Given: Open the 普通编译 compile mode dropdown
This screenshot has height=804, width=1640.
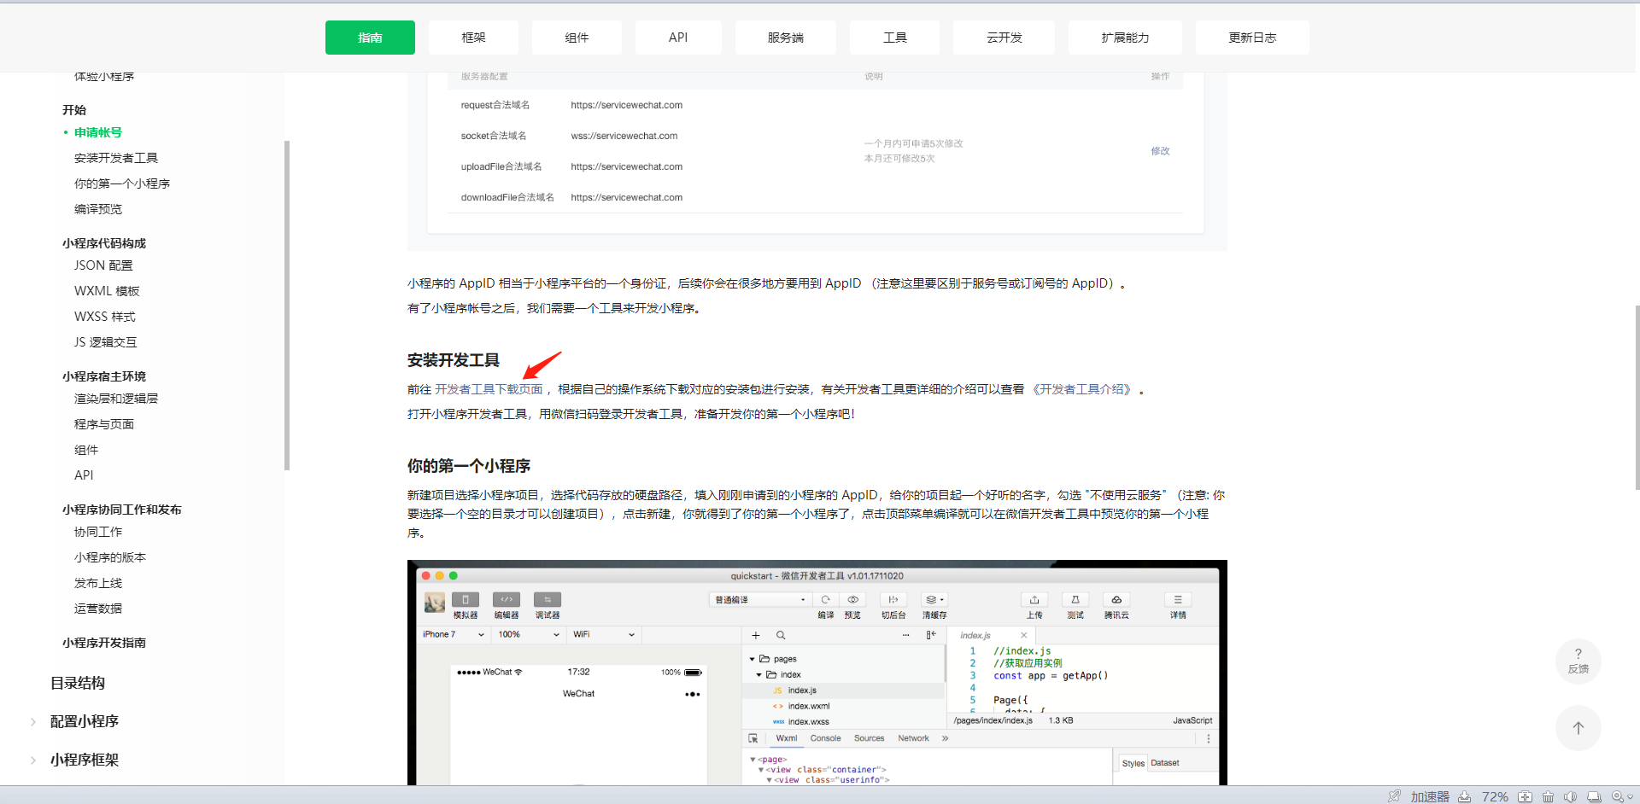Looking at the screenshot, I should (x=758, y=599).
